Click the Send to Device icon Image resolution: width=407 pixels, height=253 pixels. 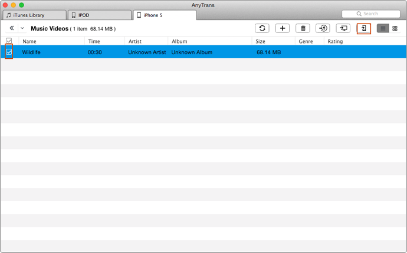[364, 28]
